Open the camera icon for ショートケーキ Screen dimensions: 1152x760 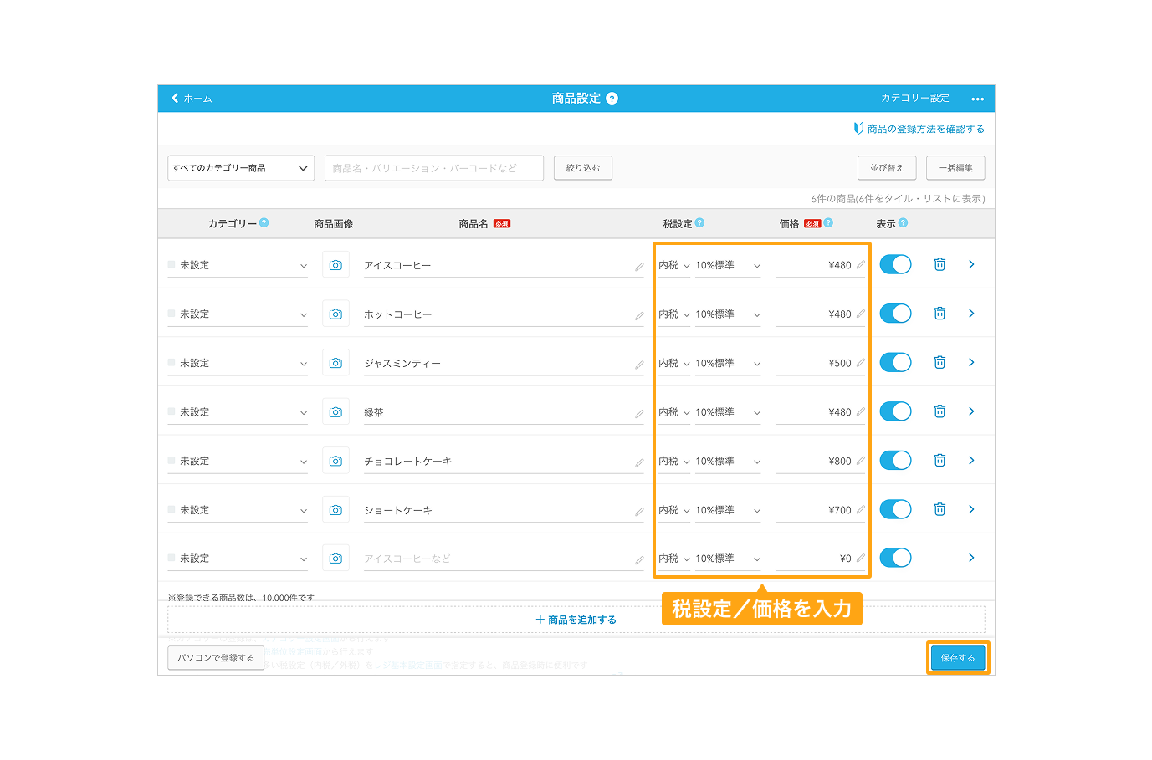click(335, 510)
